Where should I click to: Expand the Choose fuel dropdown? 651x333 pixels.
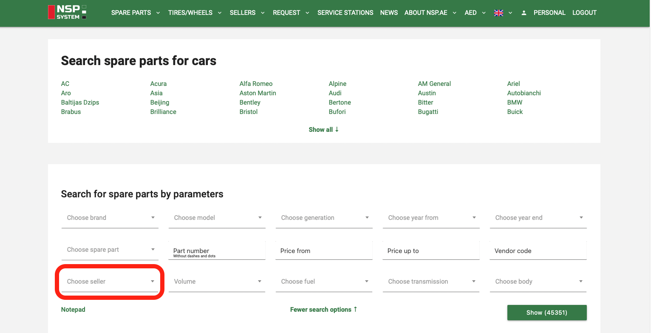324,282
